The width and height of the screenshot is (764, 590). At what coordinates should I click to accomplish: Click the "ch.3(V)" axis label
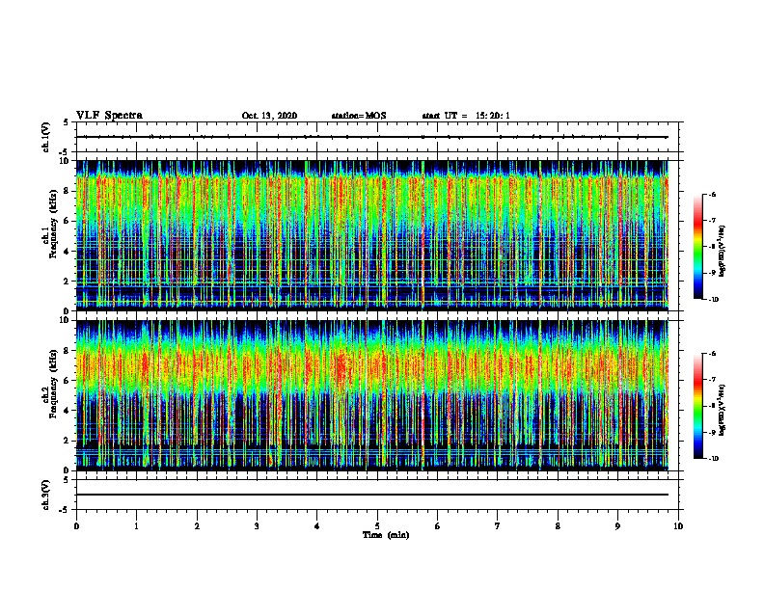point(45,495)
